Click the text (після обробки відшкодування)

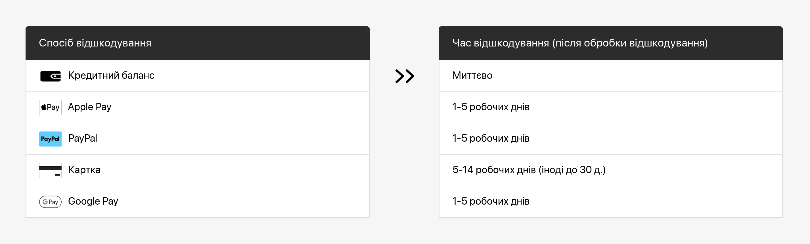(x=630, y=43)
